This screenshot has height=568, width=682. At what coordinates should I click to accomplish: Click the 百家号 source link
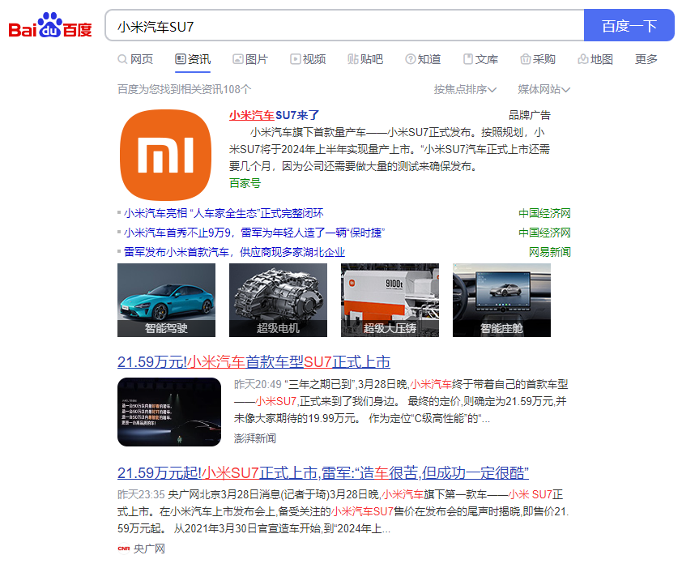(245, 183)
